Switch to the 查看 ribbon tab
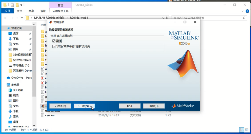Viewport: 251px width, 134px height. click(x=43, y=11)
